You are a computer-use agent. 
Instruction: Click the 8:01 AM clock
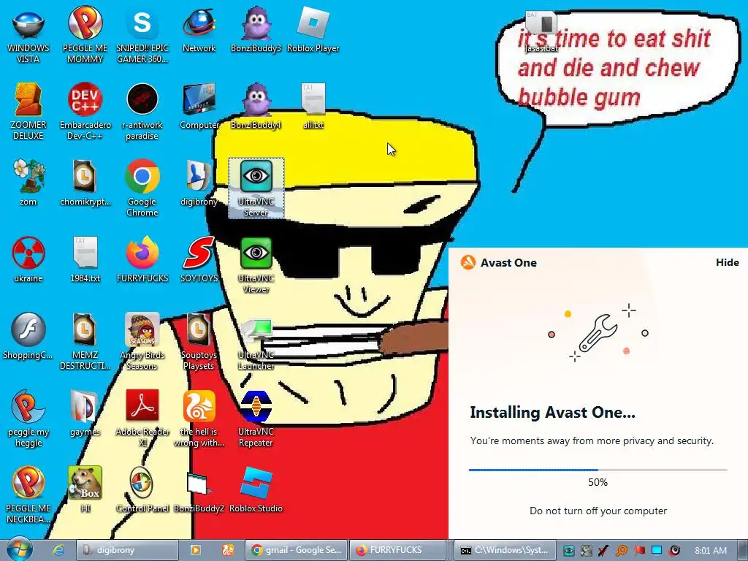click(710, 551)
